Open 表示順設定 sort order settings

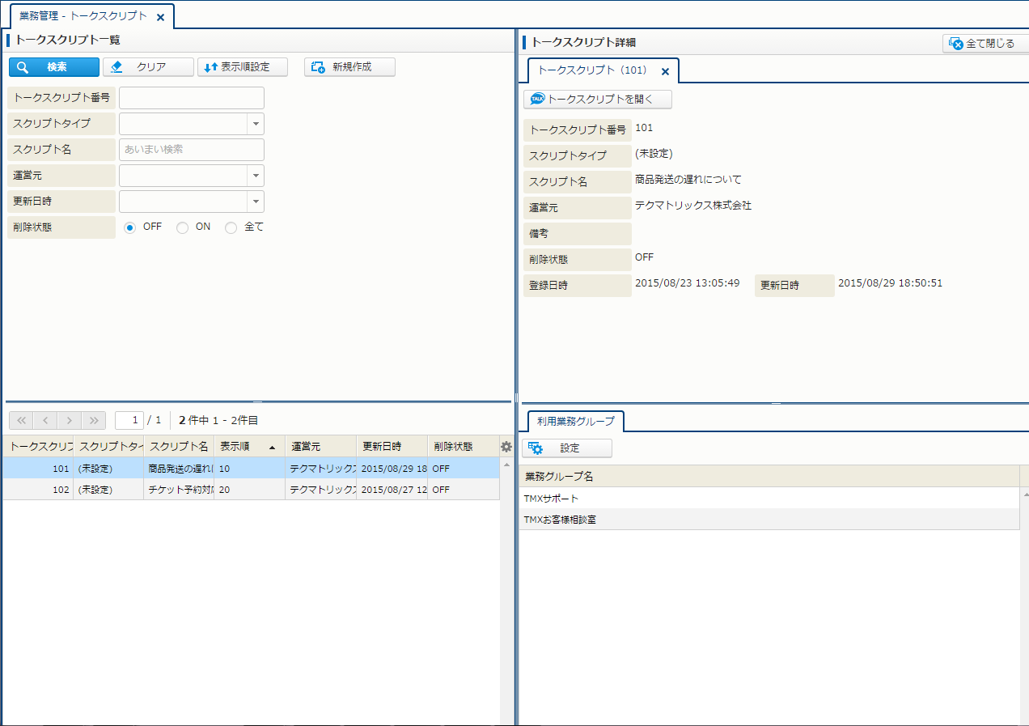pyautogui.click(x=243, y=67)
